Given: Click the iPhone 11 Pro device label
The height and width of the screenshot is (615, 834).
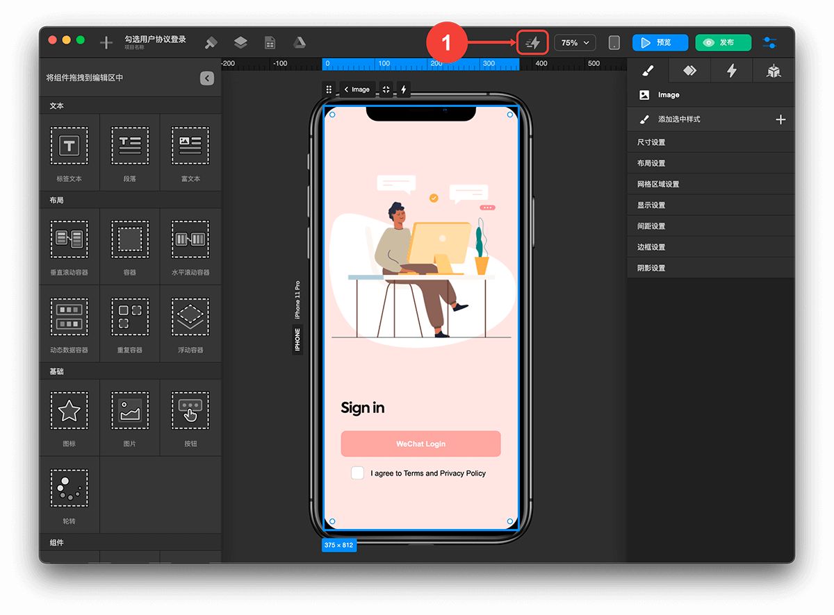Looking at the screenshot, I should (297, 299).
